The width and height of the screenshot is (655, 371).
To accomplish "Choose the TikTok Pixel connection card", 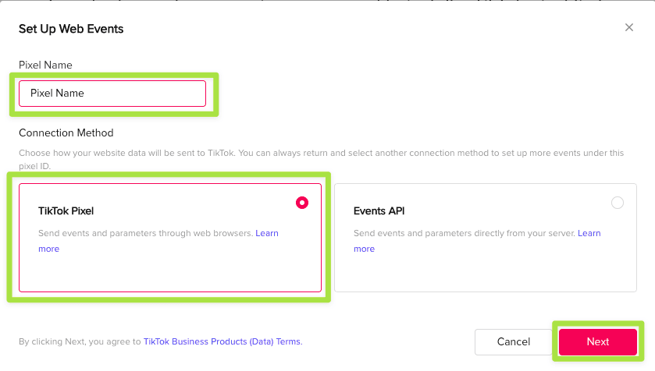I will tap(170, 265).
